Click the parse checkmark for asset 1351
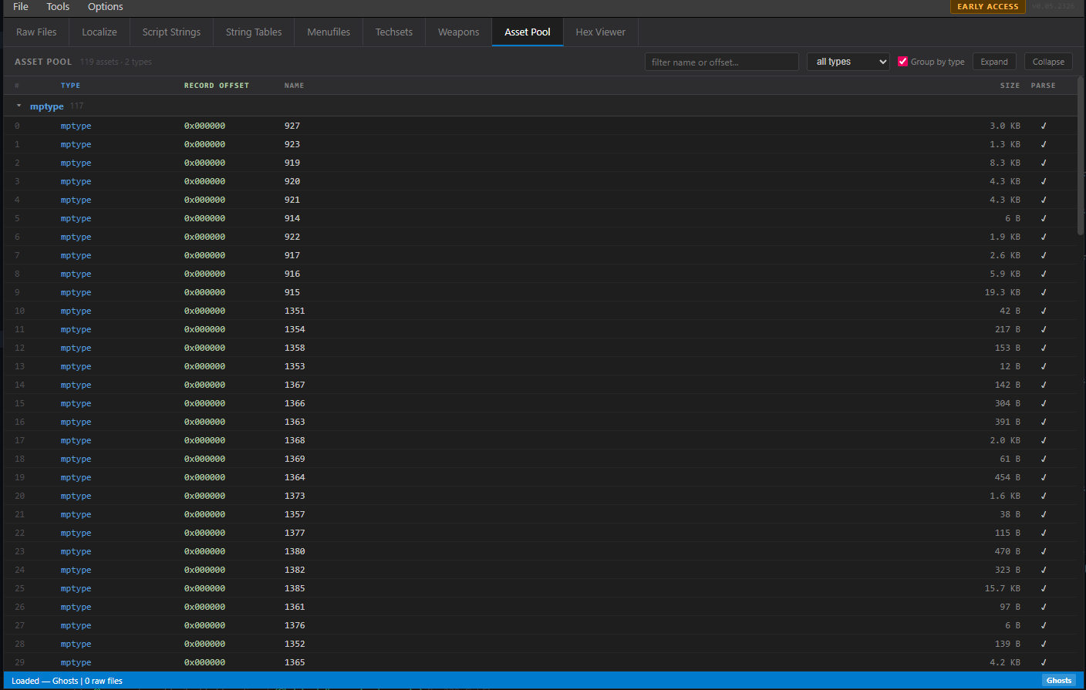Screen dimensions: 1086x690 (x=1044, y=311)
